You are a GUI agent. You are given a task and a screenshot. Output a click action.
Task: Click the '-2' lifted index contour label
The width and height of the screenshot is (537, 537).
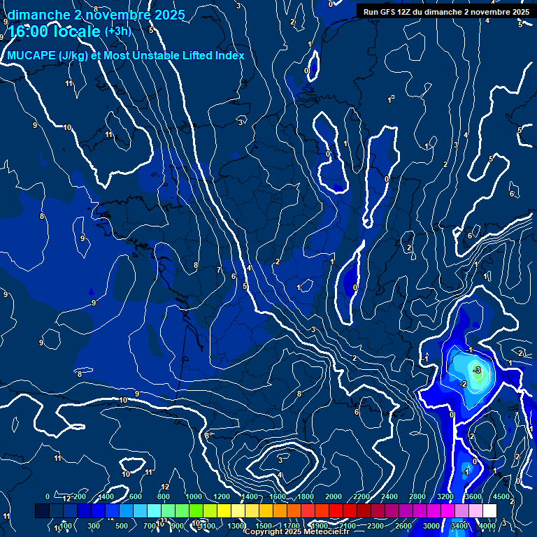tap(463, 384)
